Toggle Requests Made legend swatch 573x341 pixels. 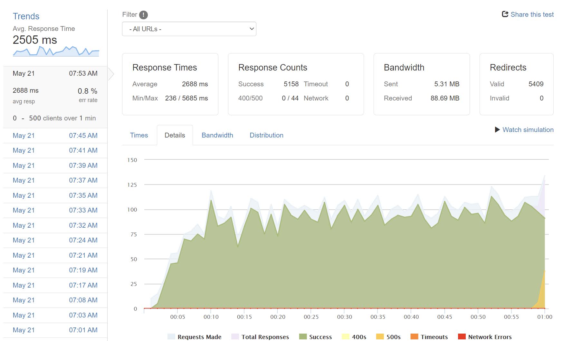click(171, 337)
